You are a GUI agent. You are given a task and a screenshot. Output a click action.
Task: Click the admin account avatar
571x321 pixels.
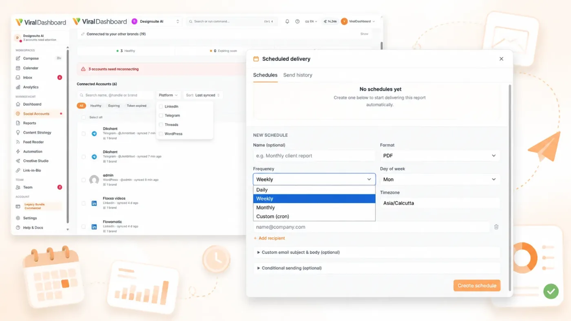coord(94,180)
